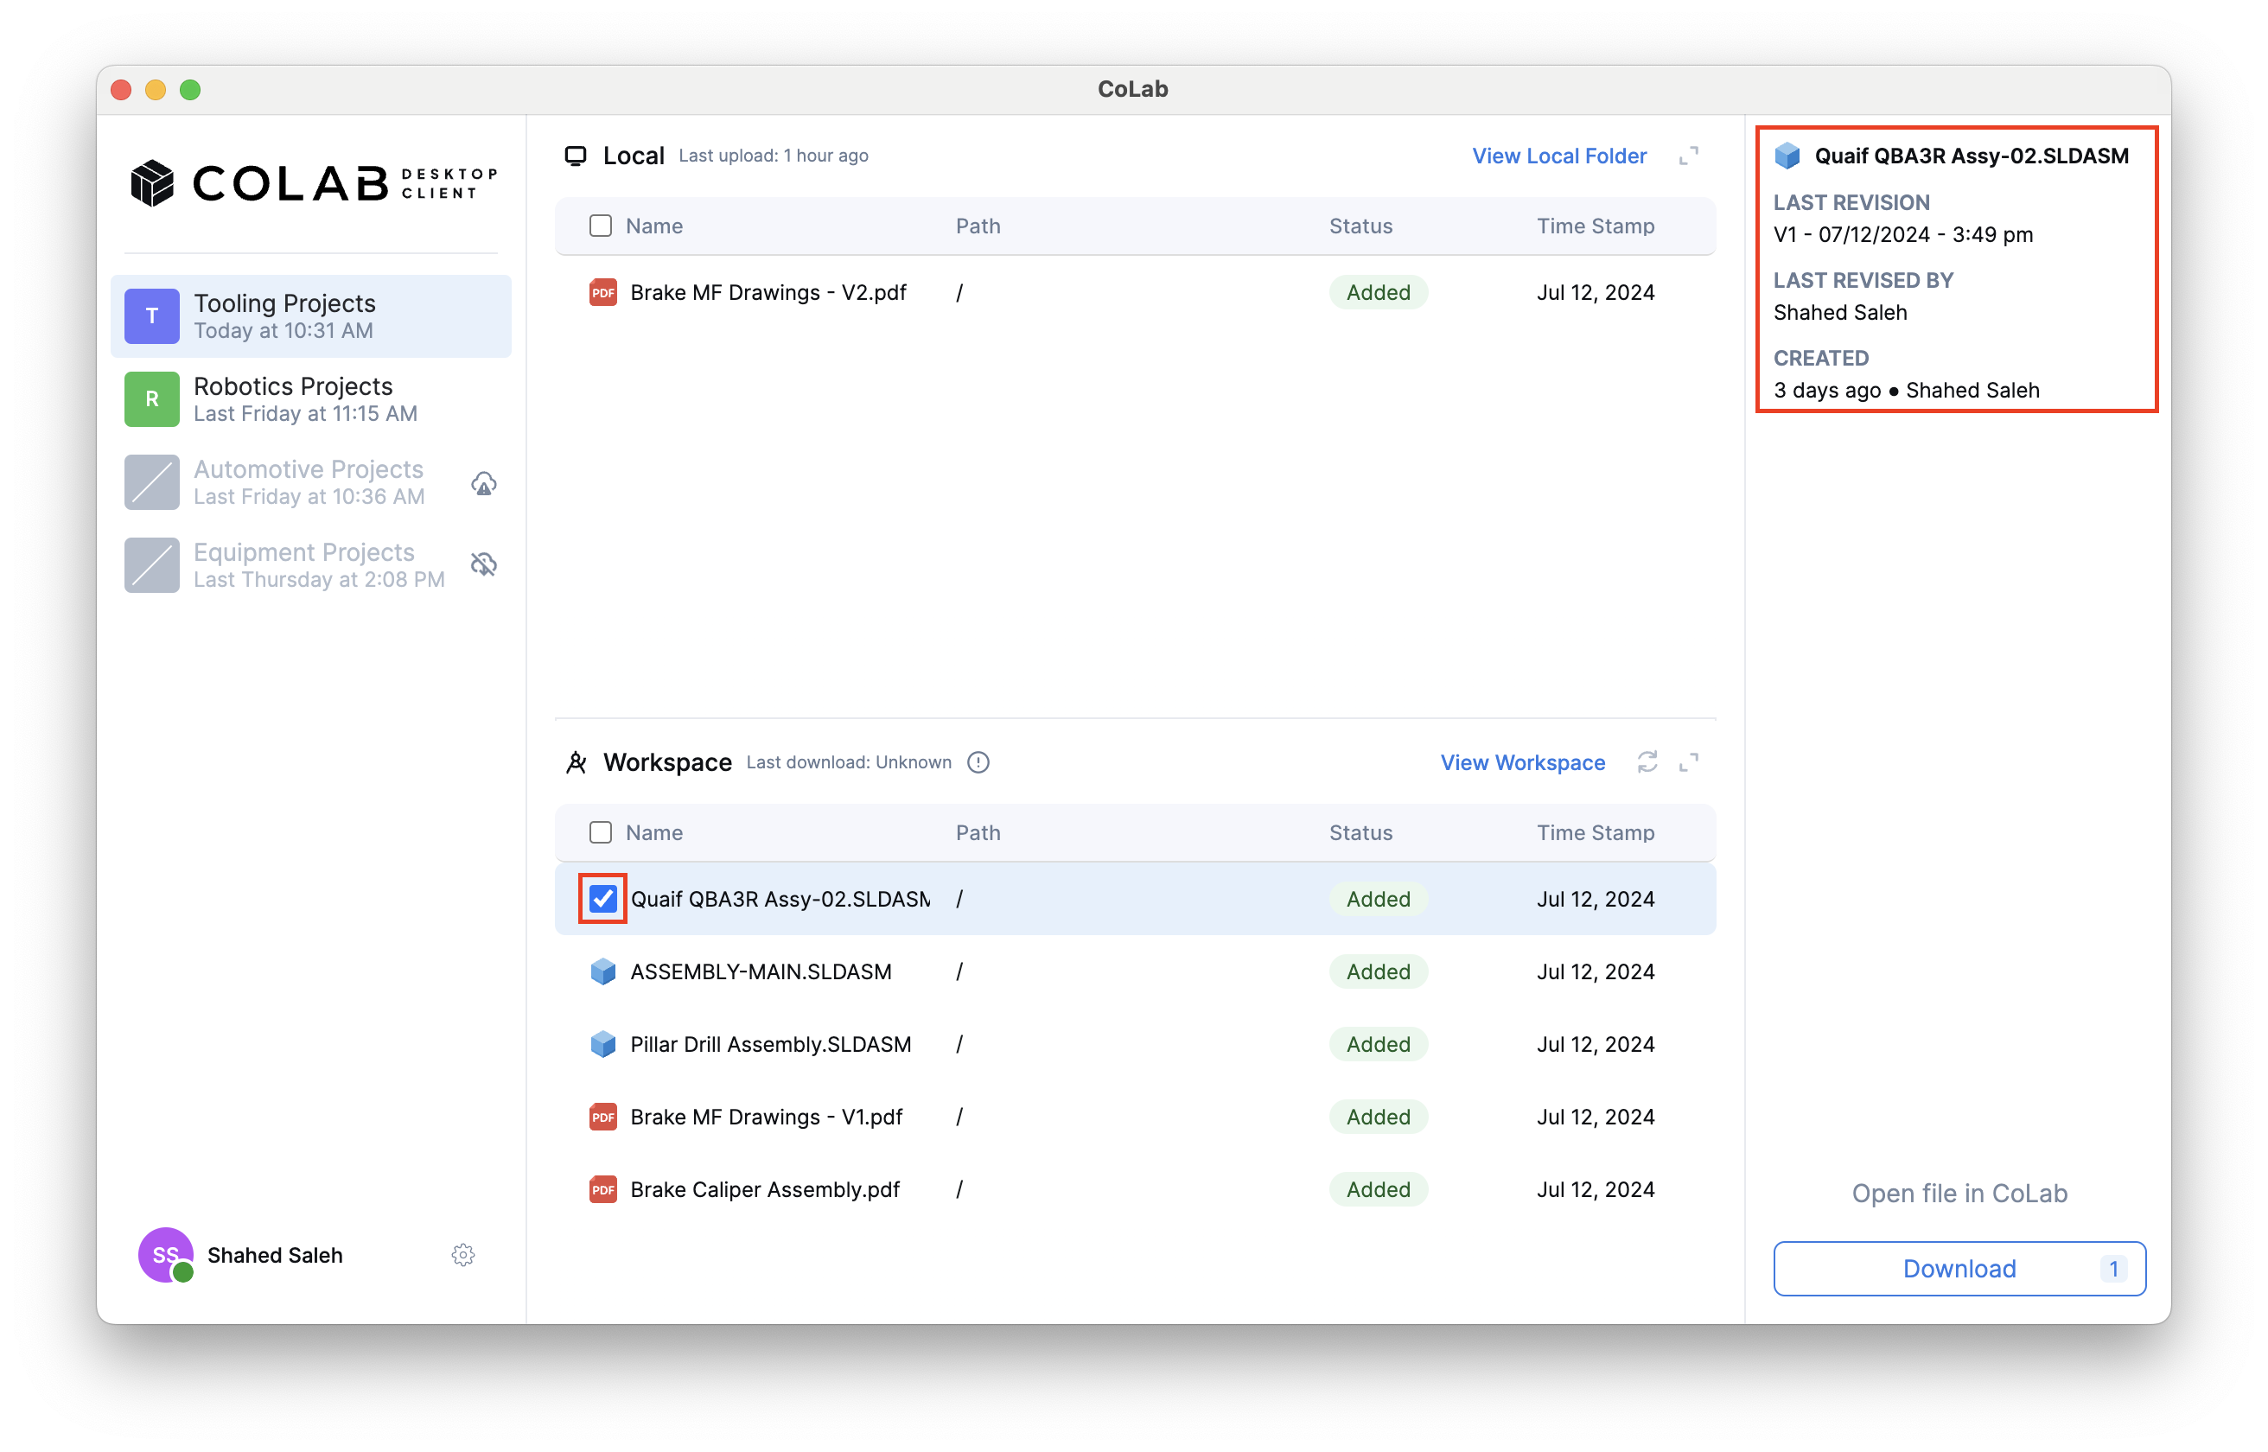Click the Workspace compass icon

(576, 761)
